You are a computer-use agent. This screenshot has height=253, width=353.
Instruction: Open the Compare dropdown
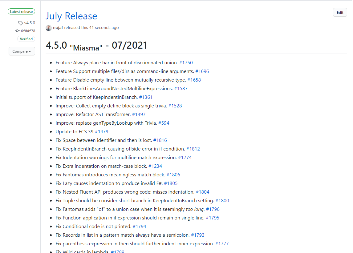click(22, 51)
